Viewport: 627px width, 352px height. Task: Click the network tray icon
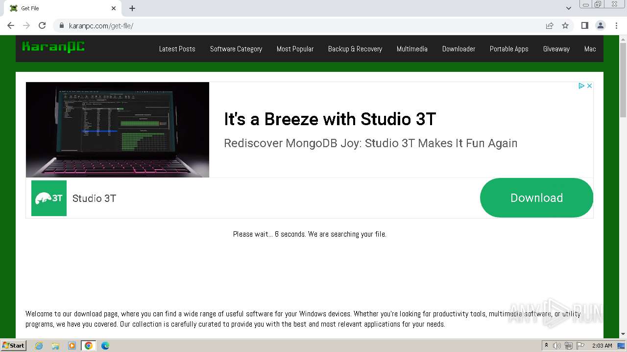tap(569, 346)
